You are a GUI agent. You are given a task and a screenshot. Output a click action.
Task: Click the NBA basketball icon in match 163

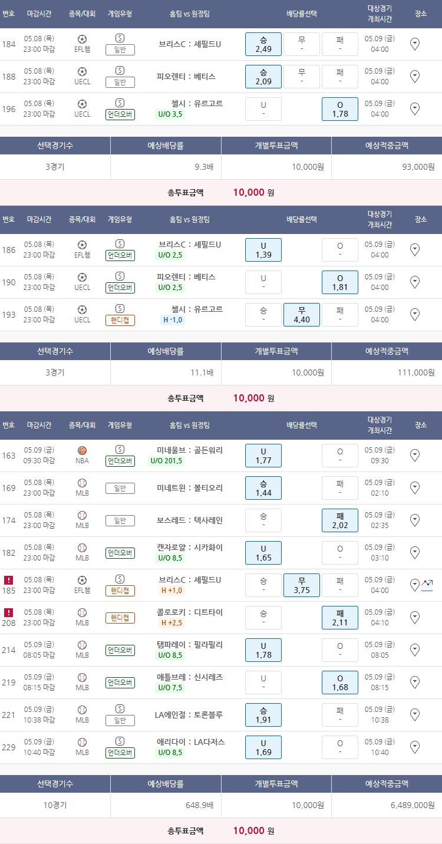[x=83, y=451]
